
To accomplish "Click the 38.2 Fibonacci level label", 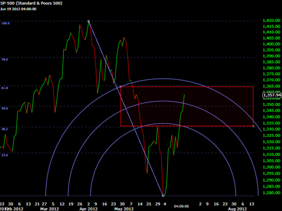I will [x=5, y=129].
